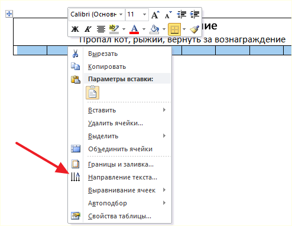Viewport: 292px width, 226px height.
Task: Click the shading paint bucket icon
Action: [x=154, y=29]
